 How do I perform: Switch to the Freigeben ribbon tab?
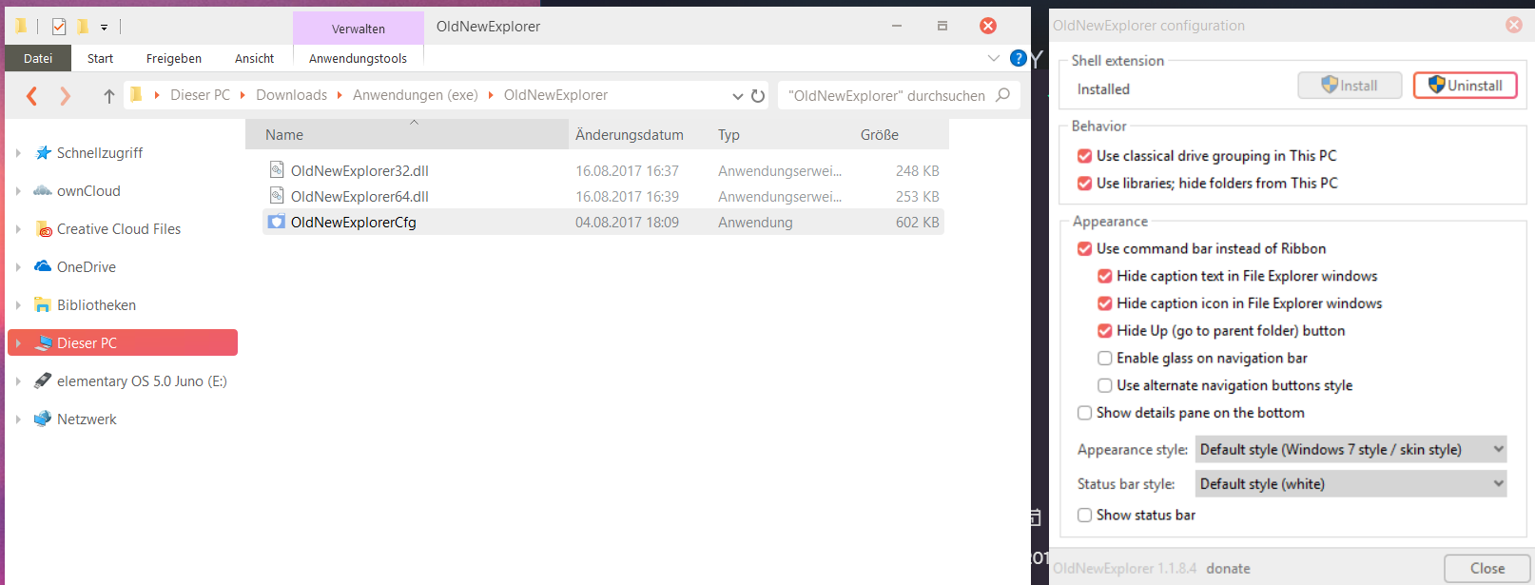(174, 58)
